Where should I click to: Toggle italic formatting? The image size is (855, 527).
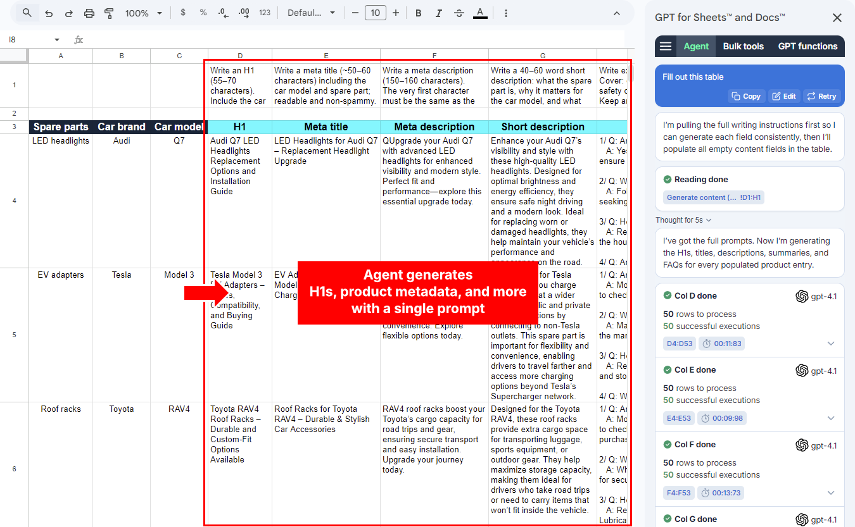pyautogui.click(x=438, y=12)
